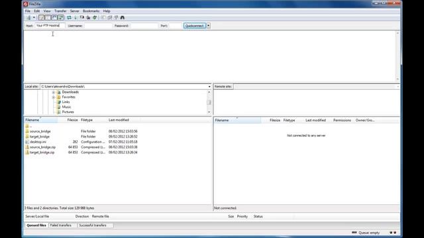Image resolution: width=424 pixels, height=238 pixels.
Task: Disconnect from the current server icon
Action: click(x=88, y=18)
